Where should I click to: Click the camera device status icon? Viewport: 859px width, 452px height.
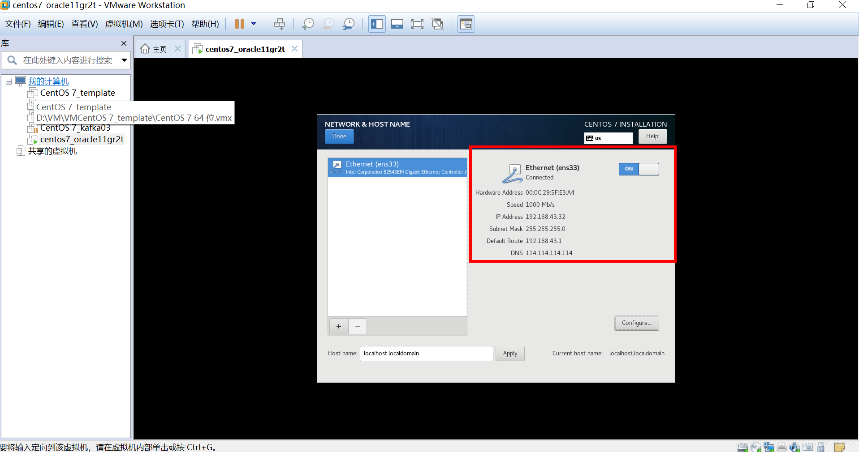[x=808, y=447]
